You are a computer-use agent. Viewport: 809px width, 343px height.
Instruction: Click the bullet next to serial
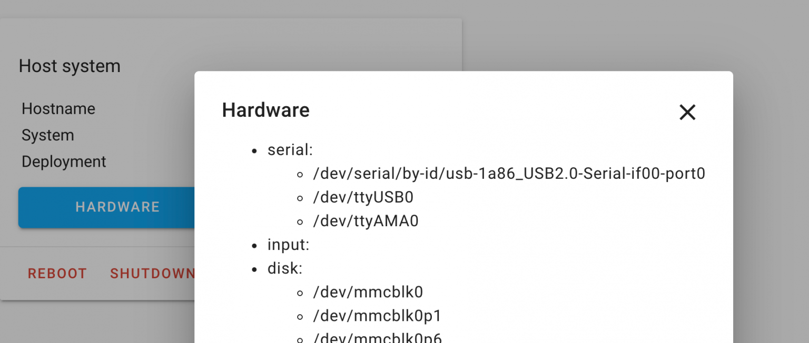coord(254,150)
